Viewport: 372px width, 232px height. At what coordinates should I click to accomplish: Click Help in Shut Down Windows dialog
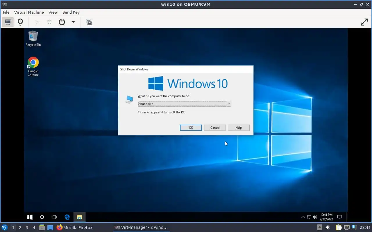(x=239, y=128)
